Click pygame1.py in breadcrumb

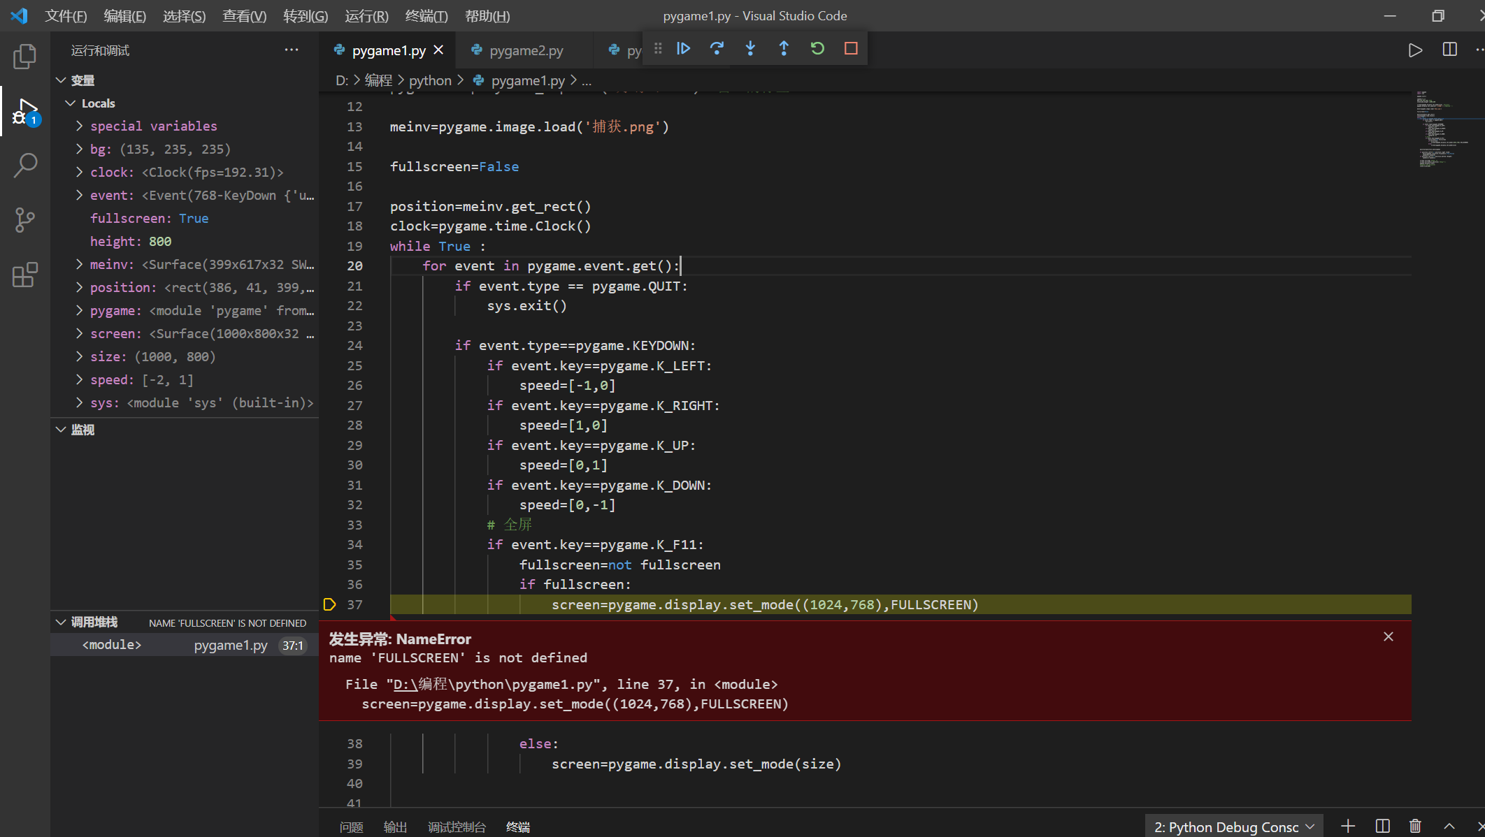tap(528, 80)
